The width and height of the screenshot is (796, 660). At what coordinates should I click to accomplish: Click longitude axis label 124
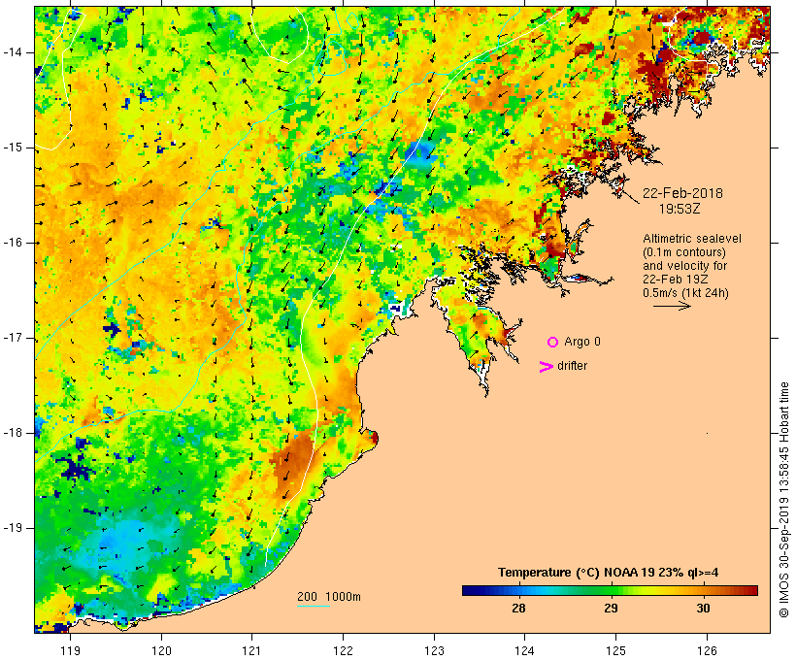coord(525,650)
